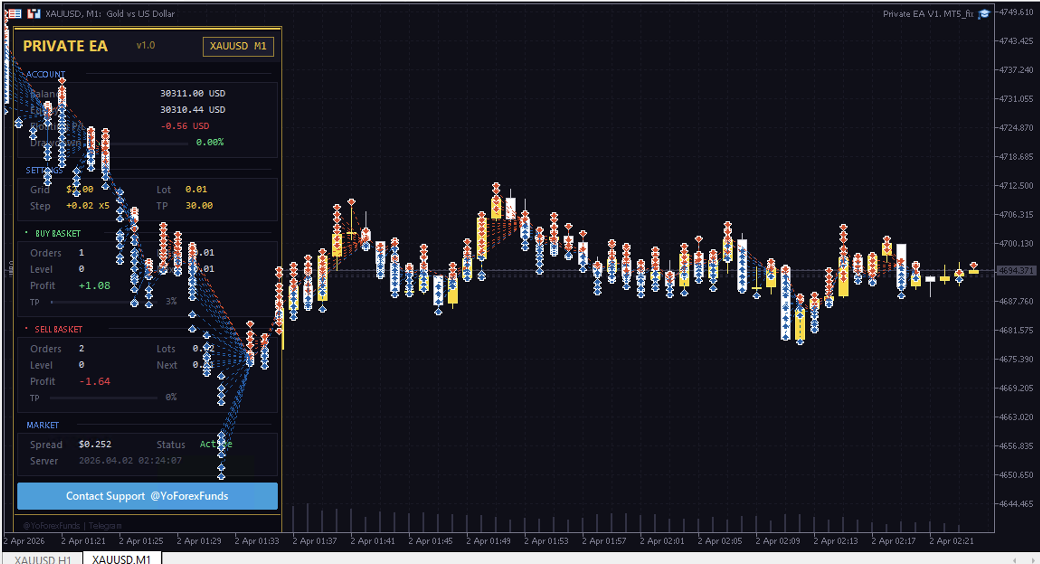Image resolution: width=1040 pixels, height=564 pixels.
Task: Click the 2 Apr 01:49 time axis label
Action: coord(488,541)
